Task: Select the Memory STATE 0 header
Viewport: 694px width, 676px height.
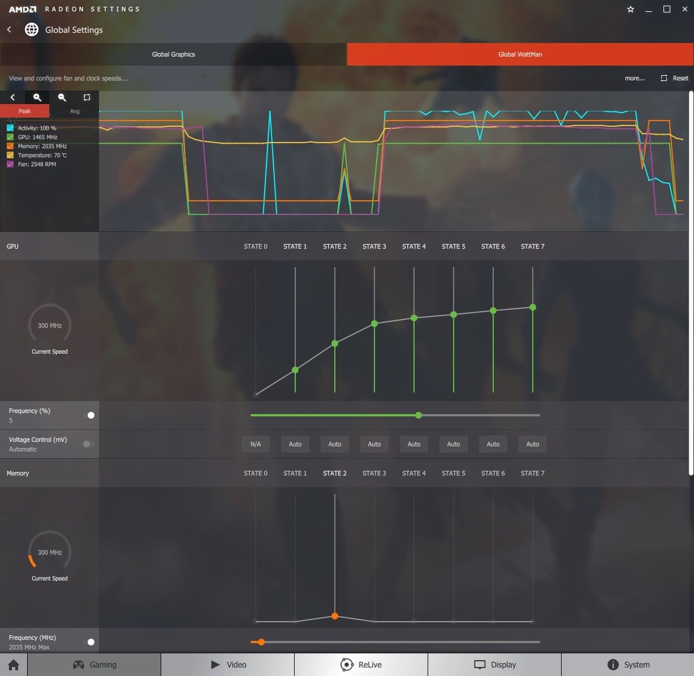Action: [256, 473]
